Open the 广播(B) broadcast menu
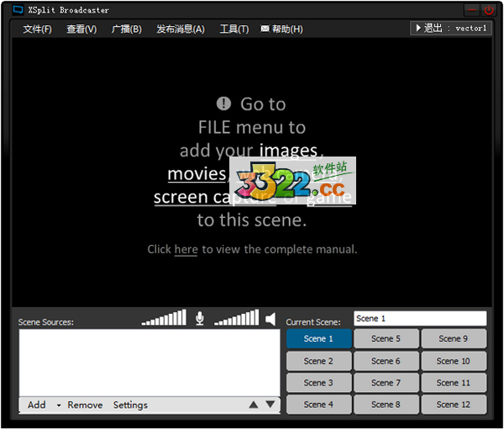The image size is (504, 430). click(126, 29)
